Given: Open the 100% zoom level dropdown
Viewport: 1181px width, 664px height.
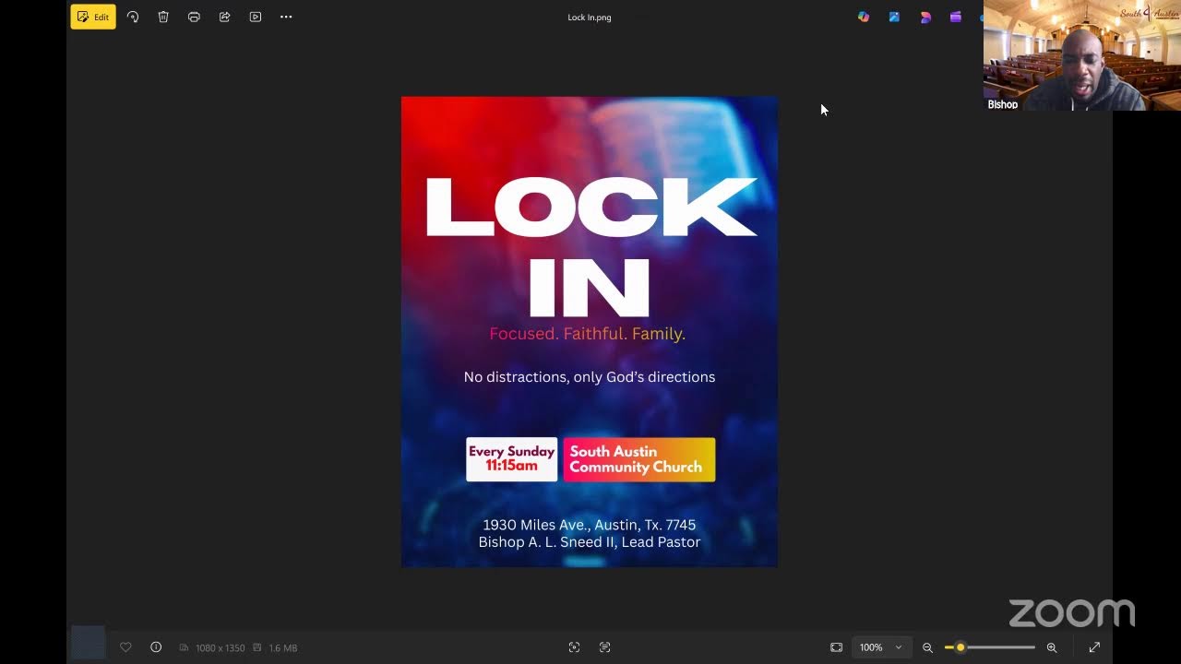Looking at the screenshot, I should (x=881, y=647).
